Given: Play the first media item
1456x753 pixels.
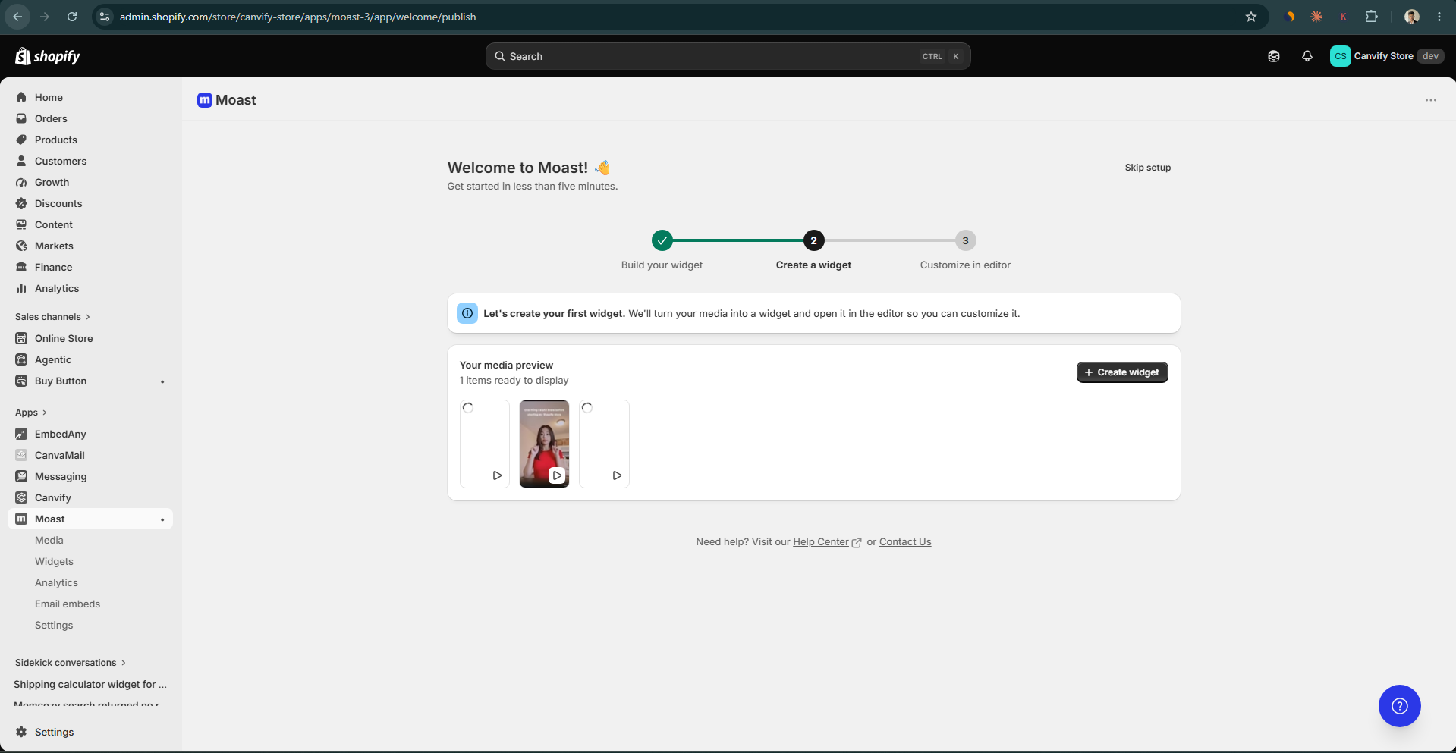Looking at the screenshot, I should [497, 475].
